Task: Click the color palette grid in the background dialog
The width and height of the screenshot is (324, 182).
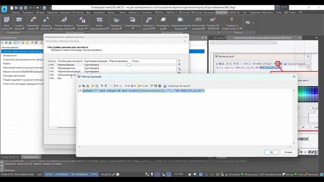Action: (x=308, y=95)
